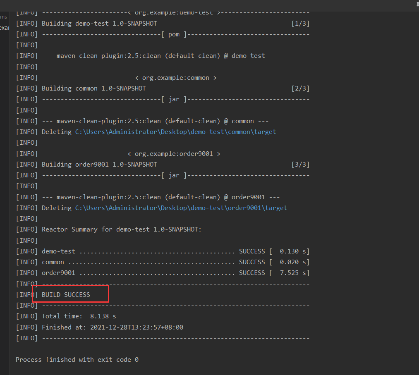The image size is (419, 375).
Task: Click the [3/3] module counter
Action: (x=300, y=165)
